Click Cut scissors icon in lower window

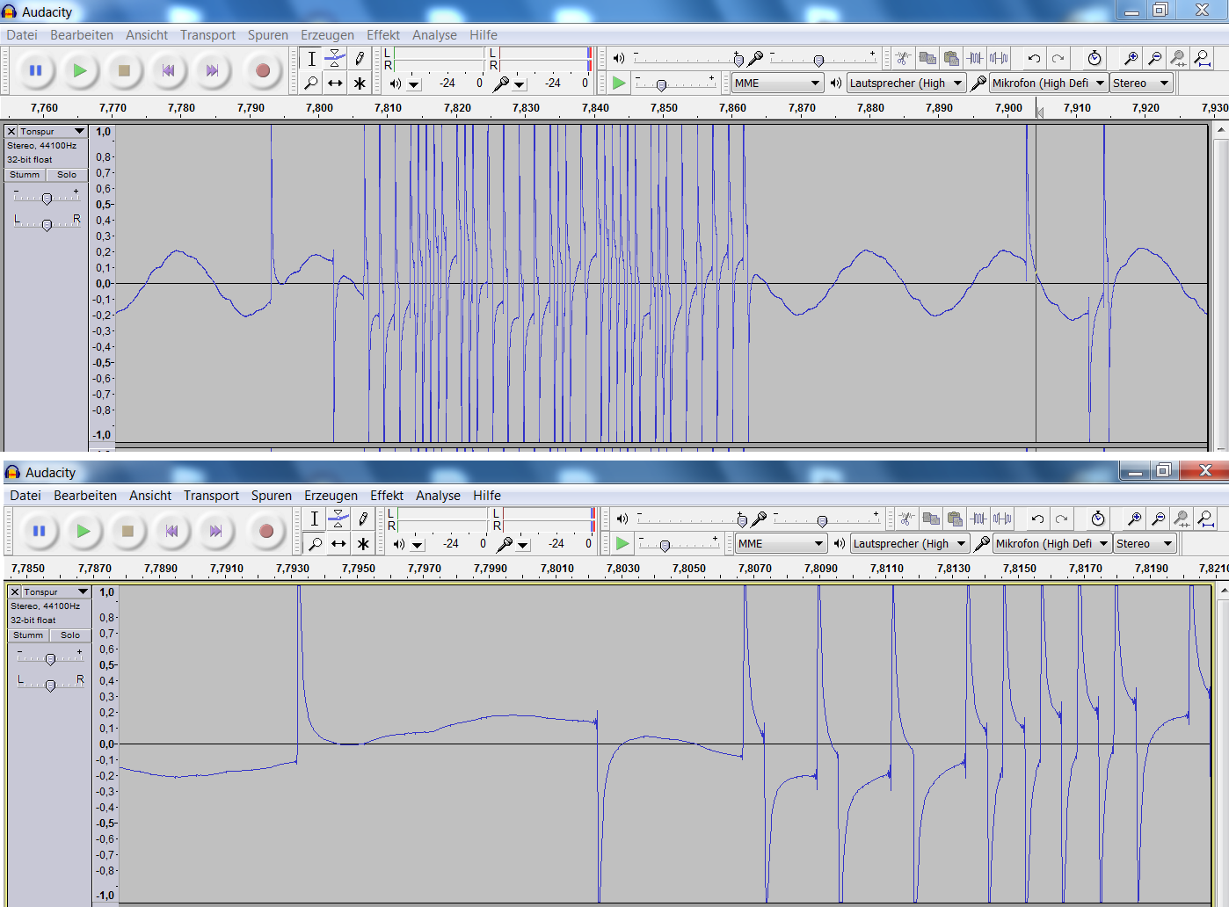[907, 519]
